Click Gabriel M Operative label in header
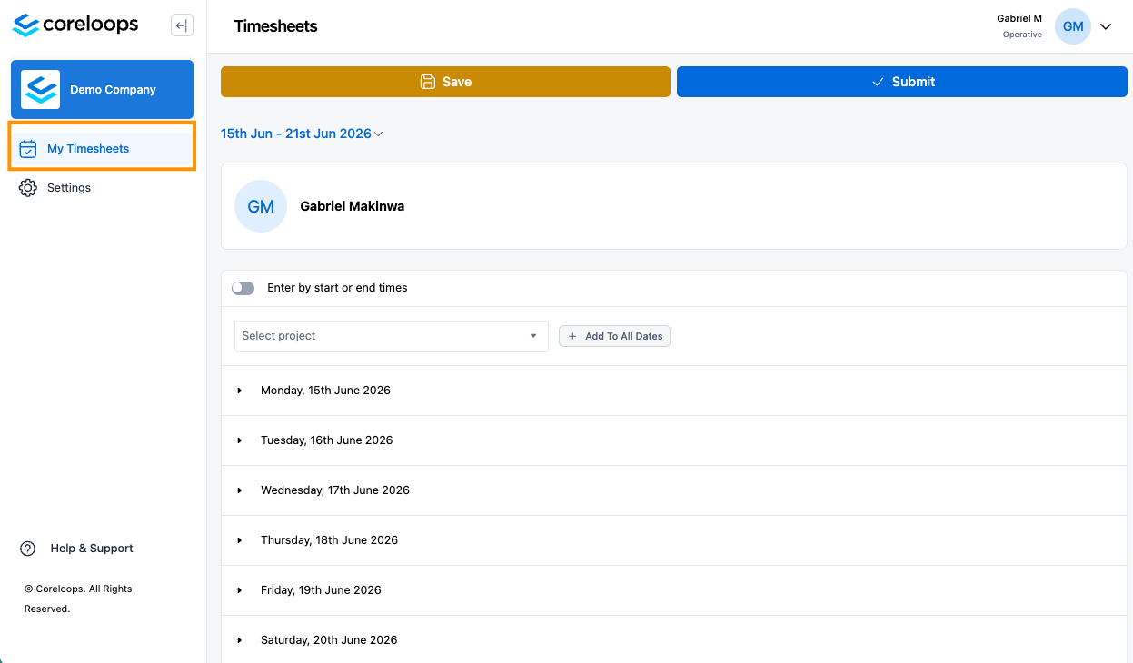 [x=1019, y=26]
